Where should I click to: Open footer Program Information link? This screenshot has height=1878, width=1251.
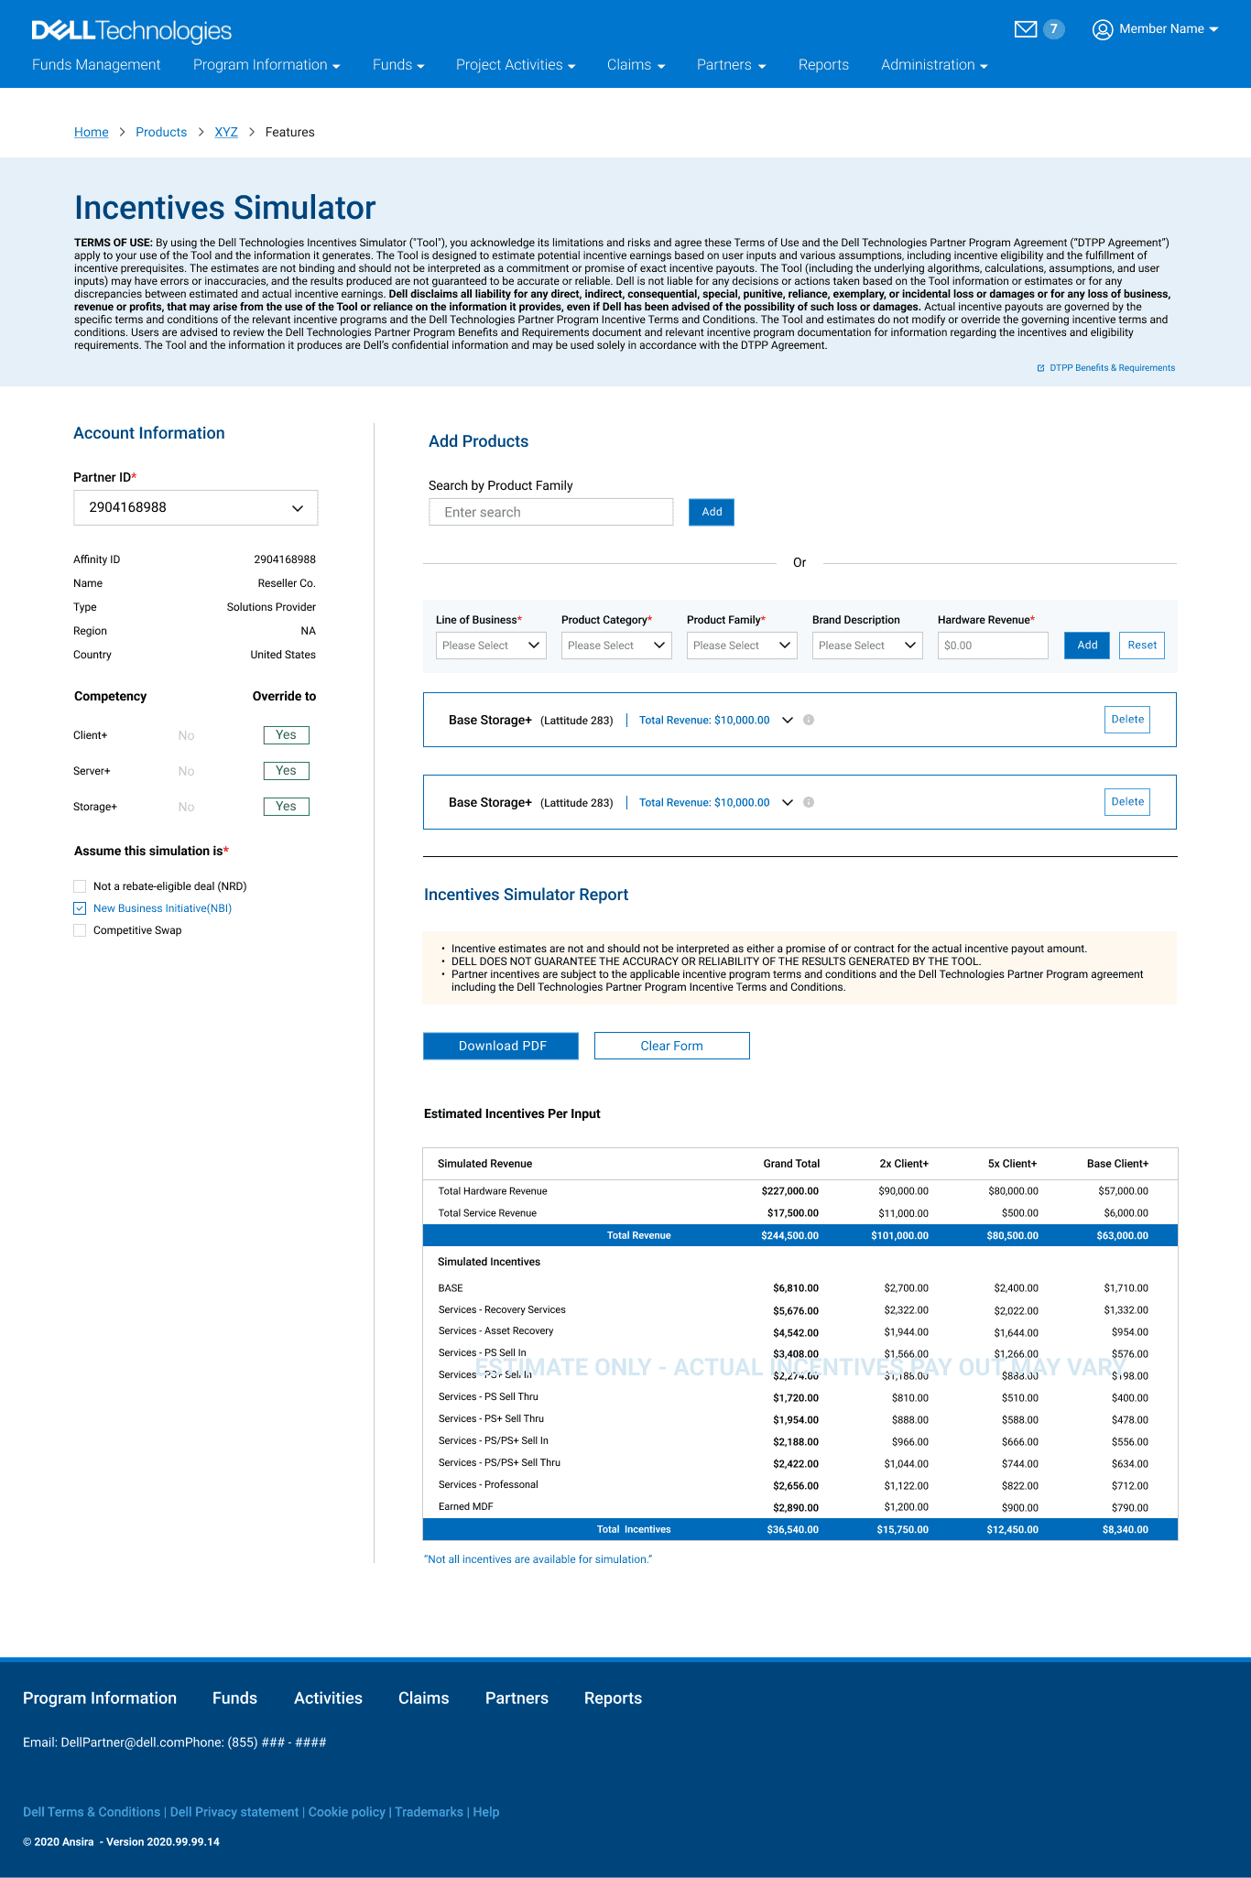coord(100,1699)
